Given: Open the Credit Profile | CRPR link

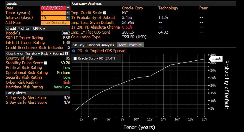Looking at the screenshot, I should 26,29.
